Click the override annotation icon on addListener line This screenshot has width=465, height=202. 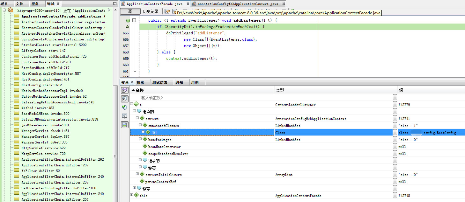(x=128, y=20)
